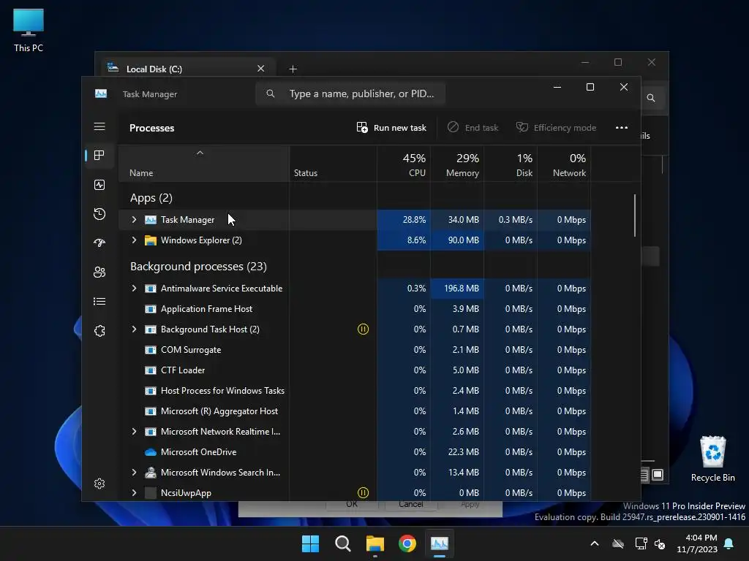Close the Local Disk (C:) tab
The image size is (749, 561).
point(261,68)
